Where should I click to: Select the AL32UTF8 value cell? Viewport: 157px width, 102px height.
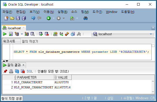click(x=63, y=82)
